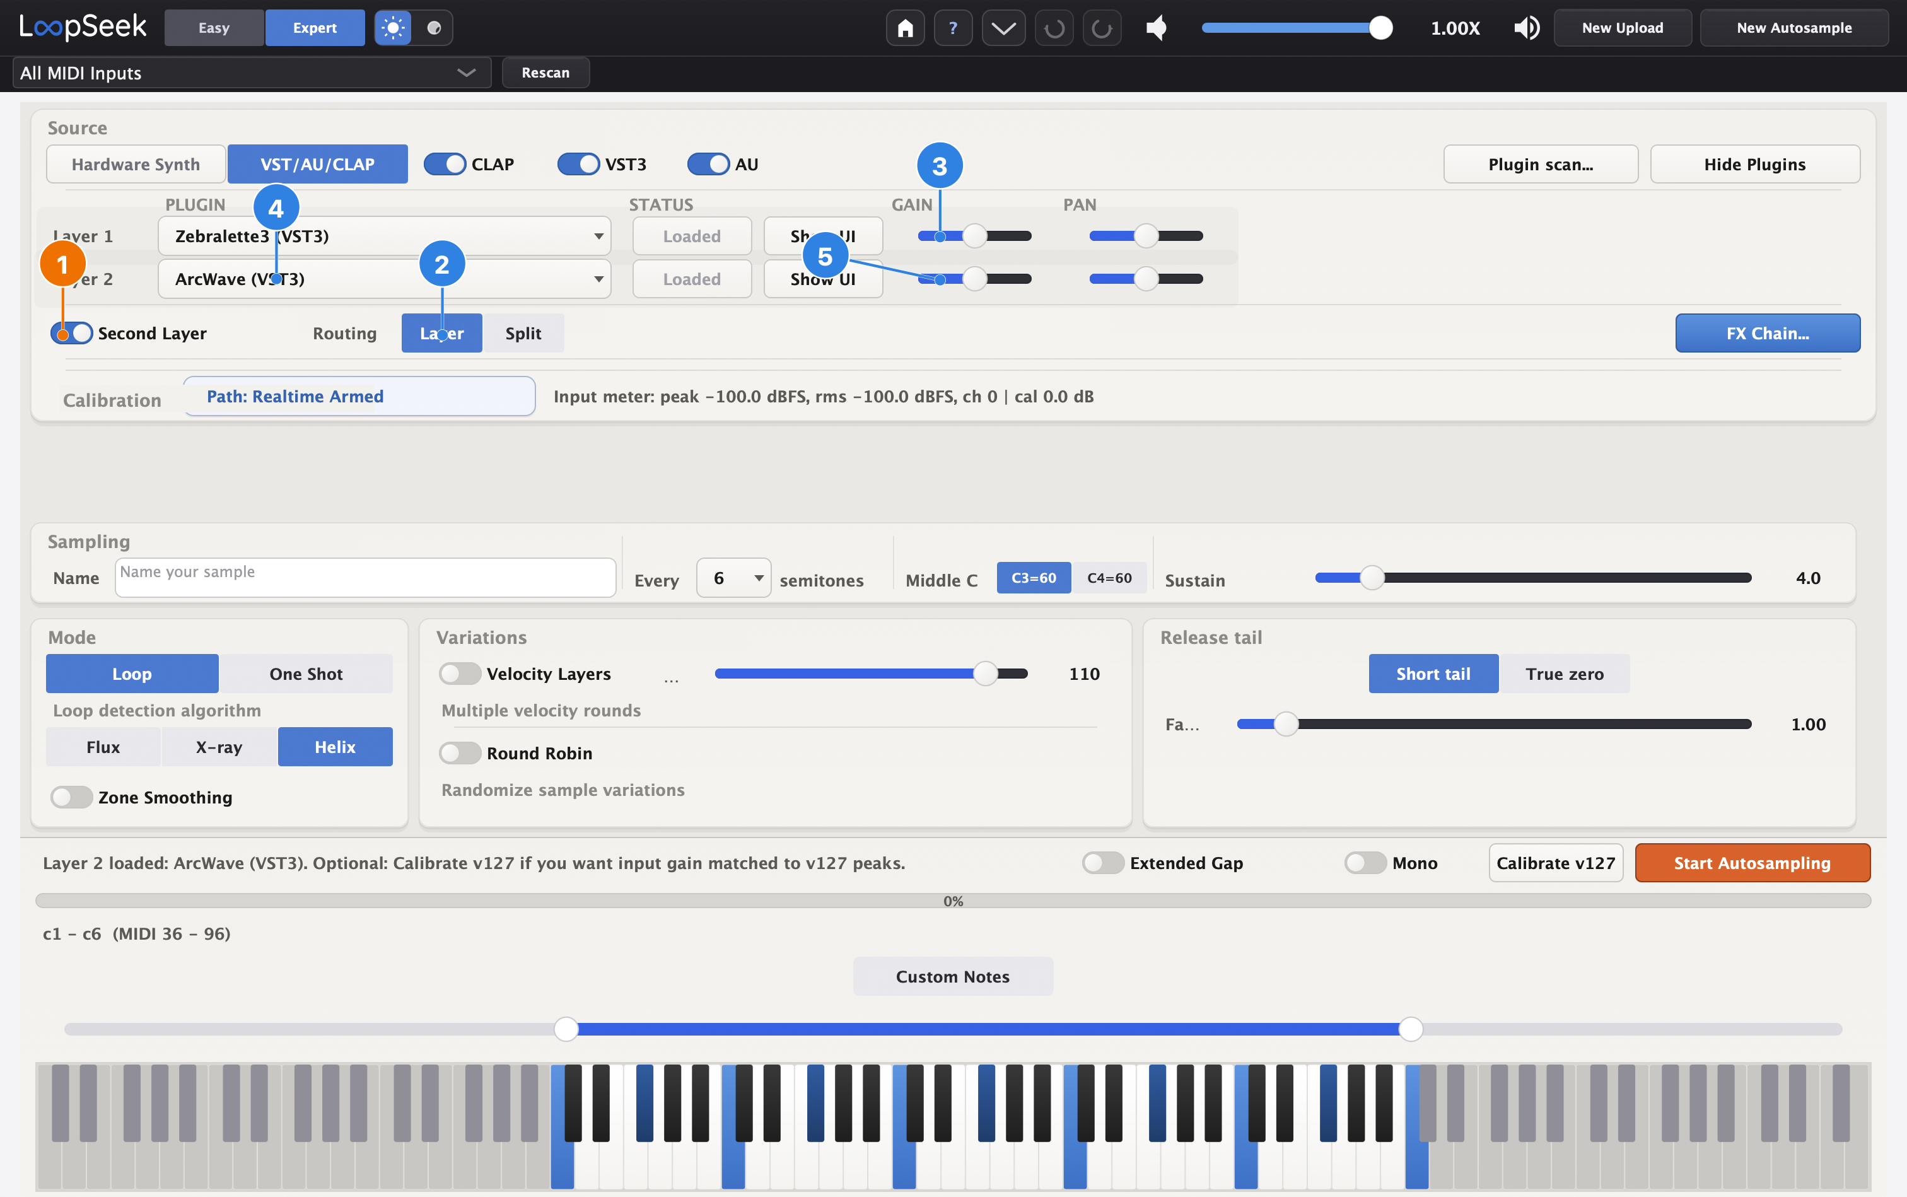Click Start Autosampling button
This screenshot has height=1197, width=1907.
pyautogui.click(x=1752, y=863)
